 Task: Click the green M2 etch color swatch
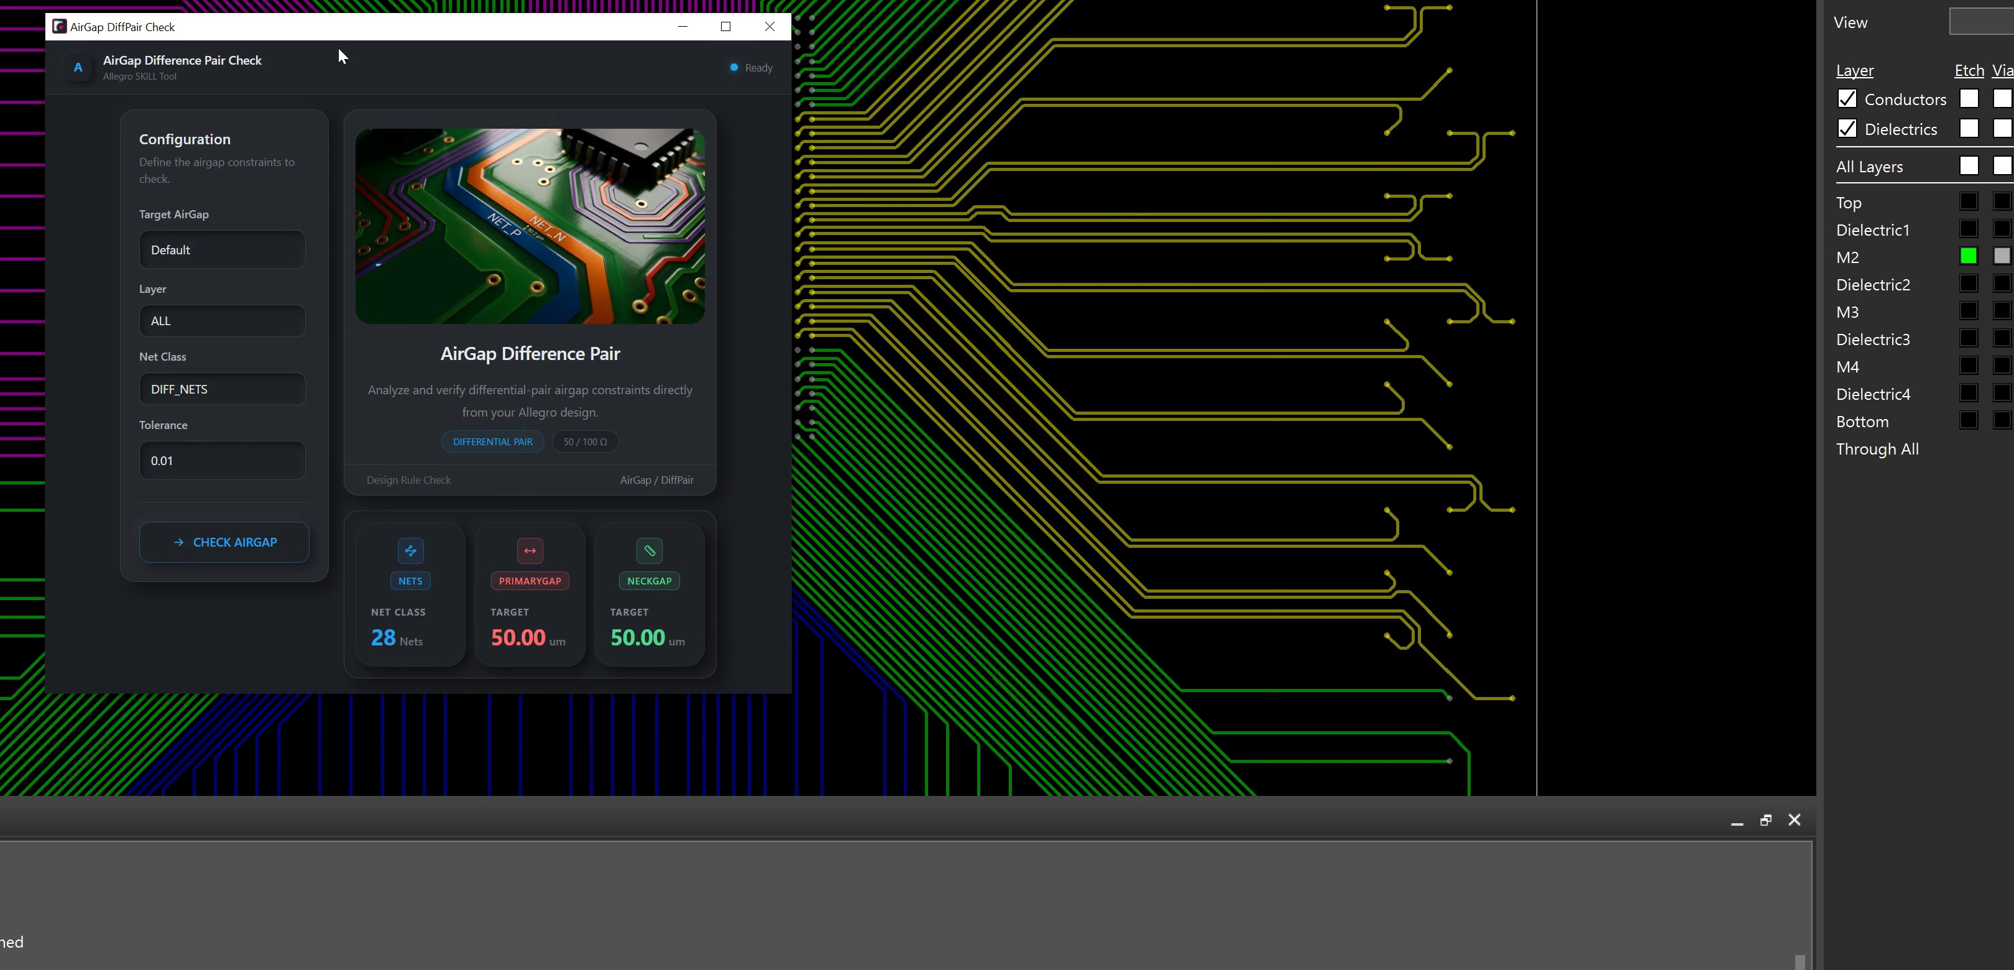coord(1969,257)
